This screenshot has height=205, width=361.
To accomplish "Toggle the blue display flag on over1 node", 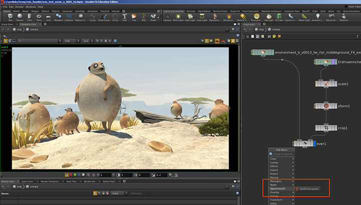I will (x=314, y=143).
